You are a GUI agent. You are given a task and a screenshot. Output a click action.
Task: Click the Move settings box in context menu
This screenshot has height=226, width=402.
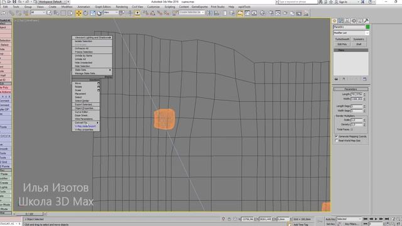(x=99, y=83)
